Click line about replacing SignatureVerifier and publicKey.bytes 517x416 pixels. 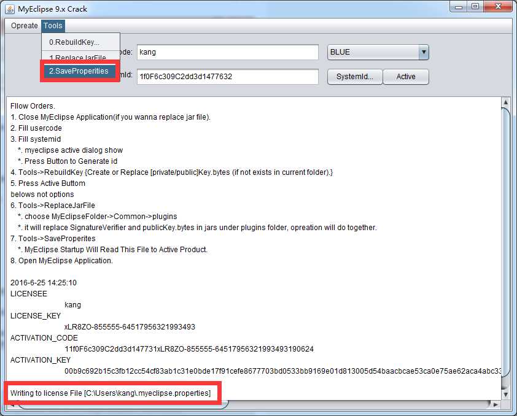(197, 228)
